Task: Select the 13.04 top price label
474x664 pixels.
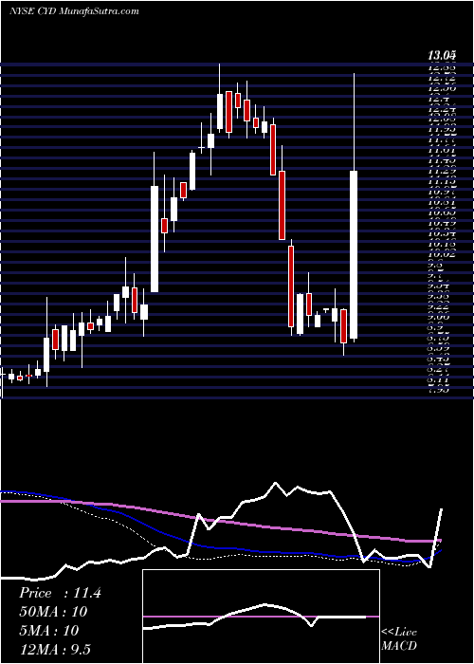Action: (x=442, y=55)
